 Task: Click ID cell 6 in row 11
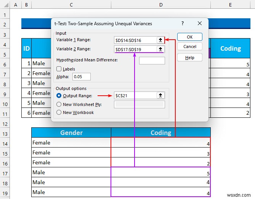coord(27,113)
